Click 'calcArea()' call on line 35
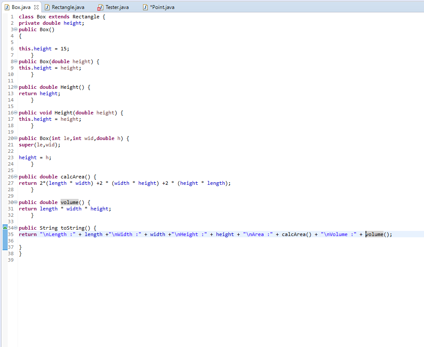This screenshot has height=347, width=424. tap(297, 234)
